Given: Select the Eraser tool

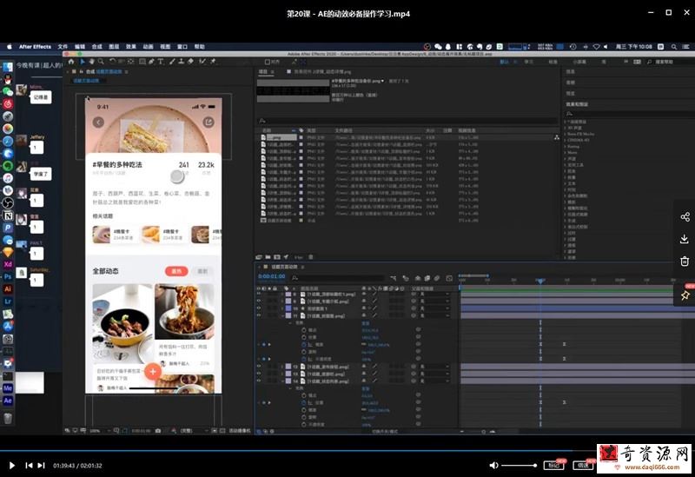Looking at the screenshot, I should click(190, 62).
